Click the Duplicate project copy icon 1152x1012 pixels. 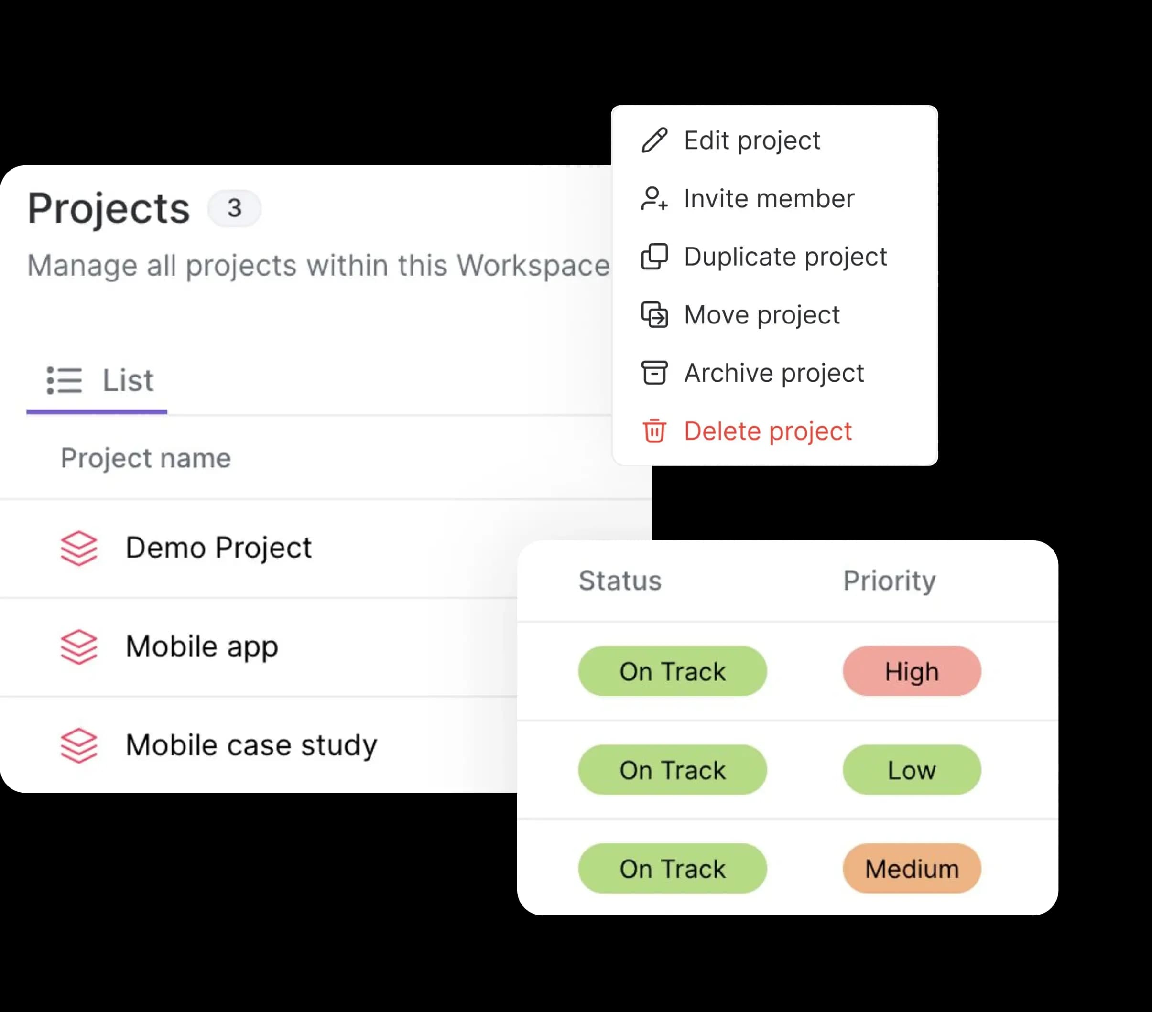654,257
